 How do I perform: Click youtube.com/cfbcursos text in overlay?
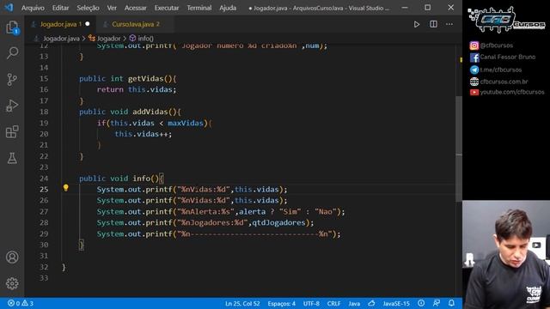[512, 92]
